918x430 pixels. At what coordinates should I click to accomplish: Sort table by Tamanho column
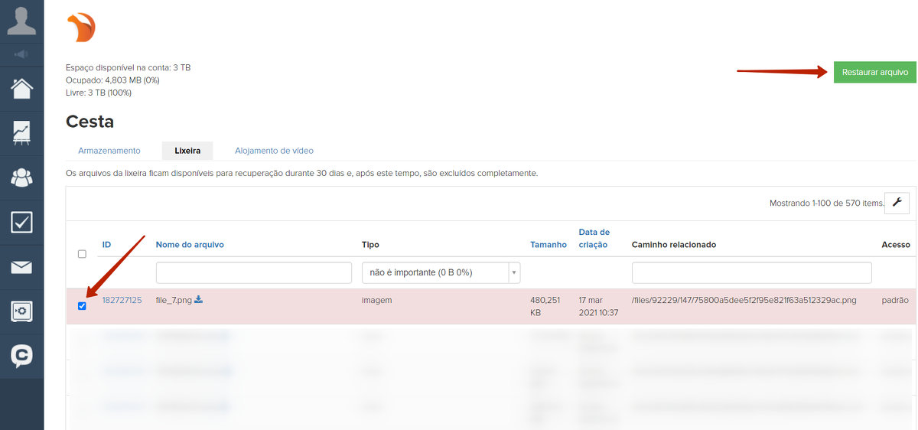549,245
